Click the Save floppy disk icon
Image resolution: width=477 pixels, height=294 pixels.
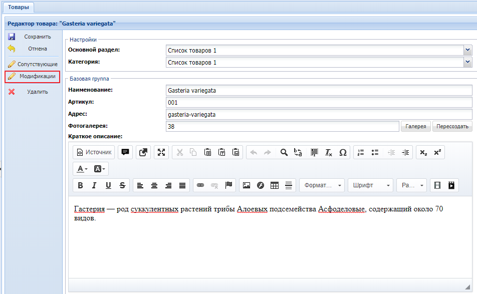[12, 37]
